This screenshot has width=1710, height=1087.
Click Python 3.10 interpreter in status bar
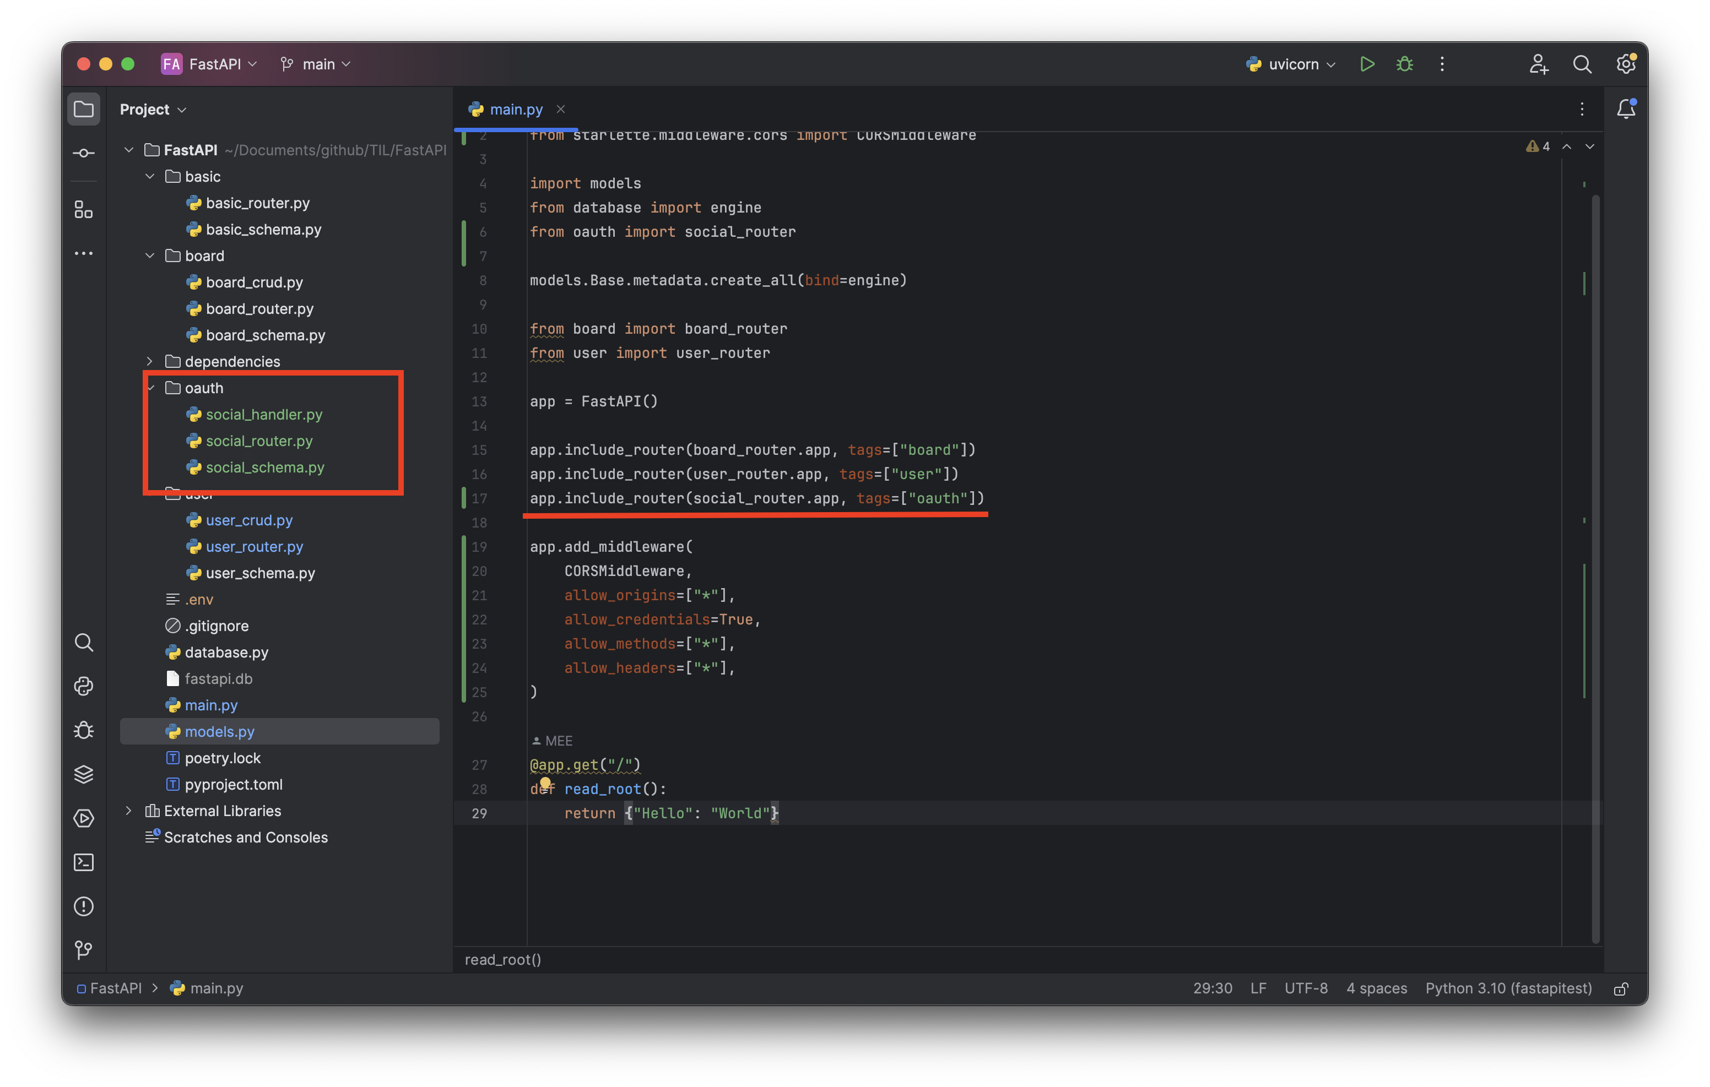tap(1508, 988)
